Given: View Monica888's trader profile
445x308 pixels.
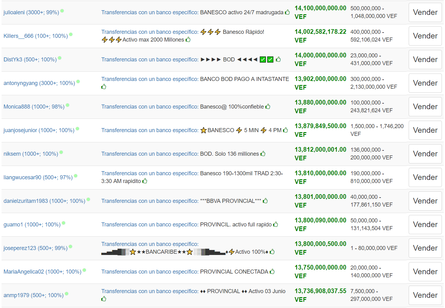Looking at the screenshot, I should tap(34, 107).
